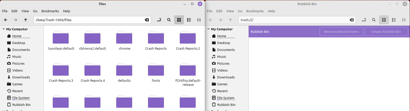Open Go menu in Rubbish Bin window
This screenshot has width=410, height=111.
(x=240, y=11)
